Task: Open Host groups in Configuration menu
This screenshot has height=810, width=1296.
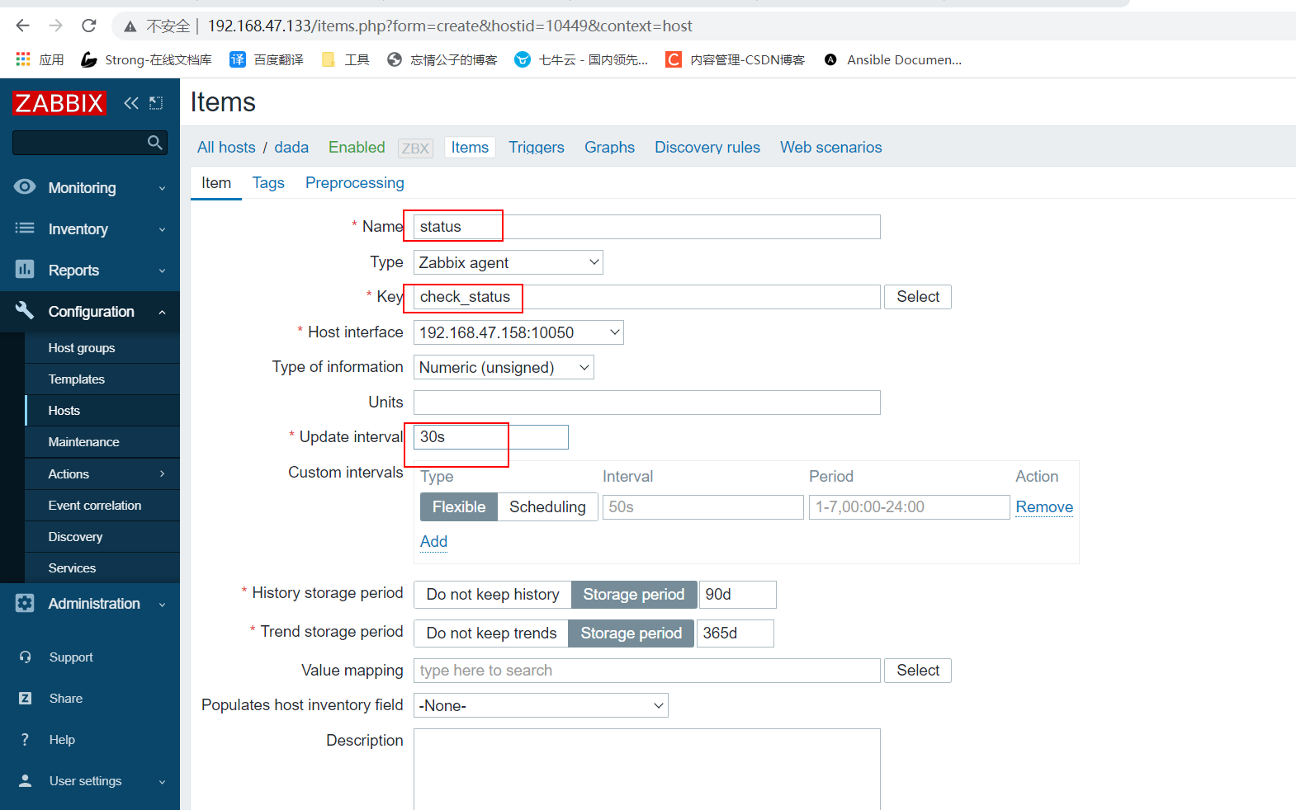Action: 82,348
